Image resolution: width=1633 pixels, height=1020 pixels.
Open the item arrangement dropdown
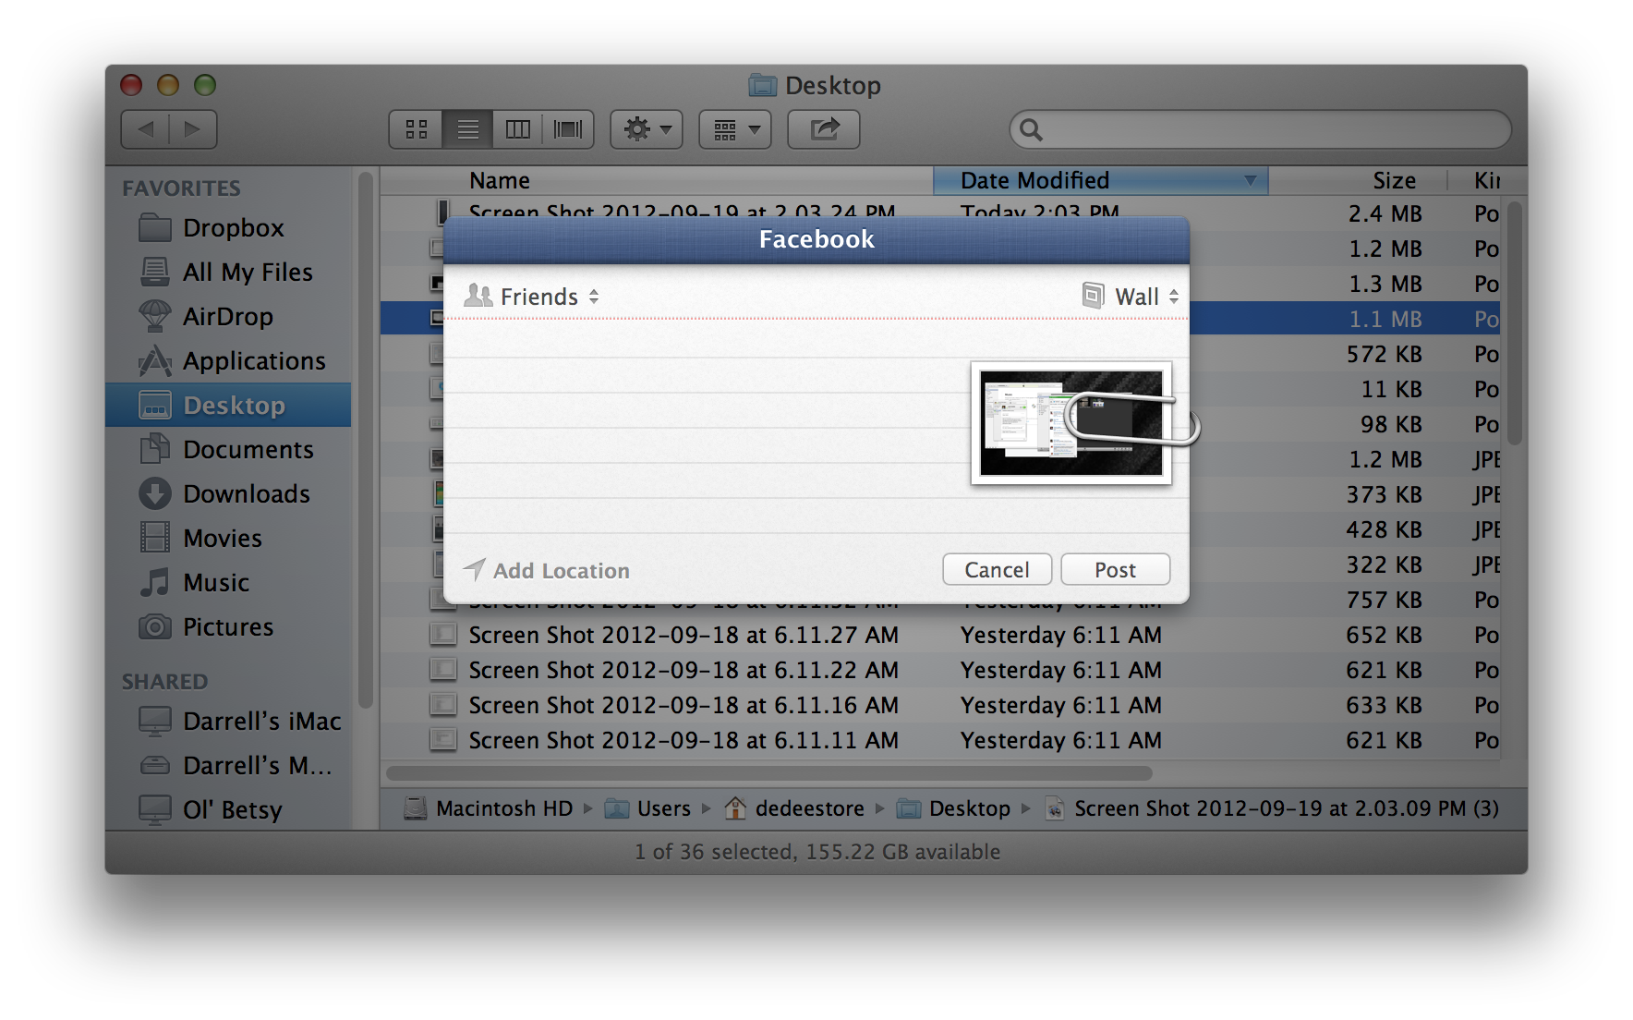pos(735,129)
